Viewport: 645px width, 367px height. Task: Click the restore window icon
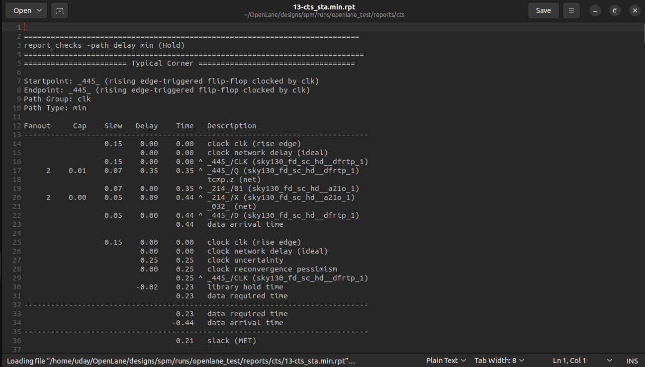tap(615, 10)
